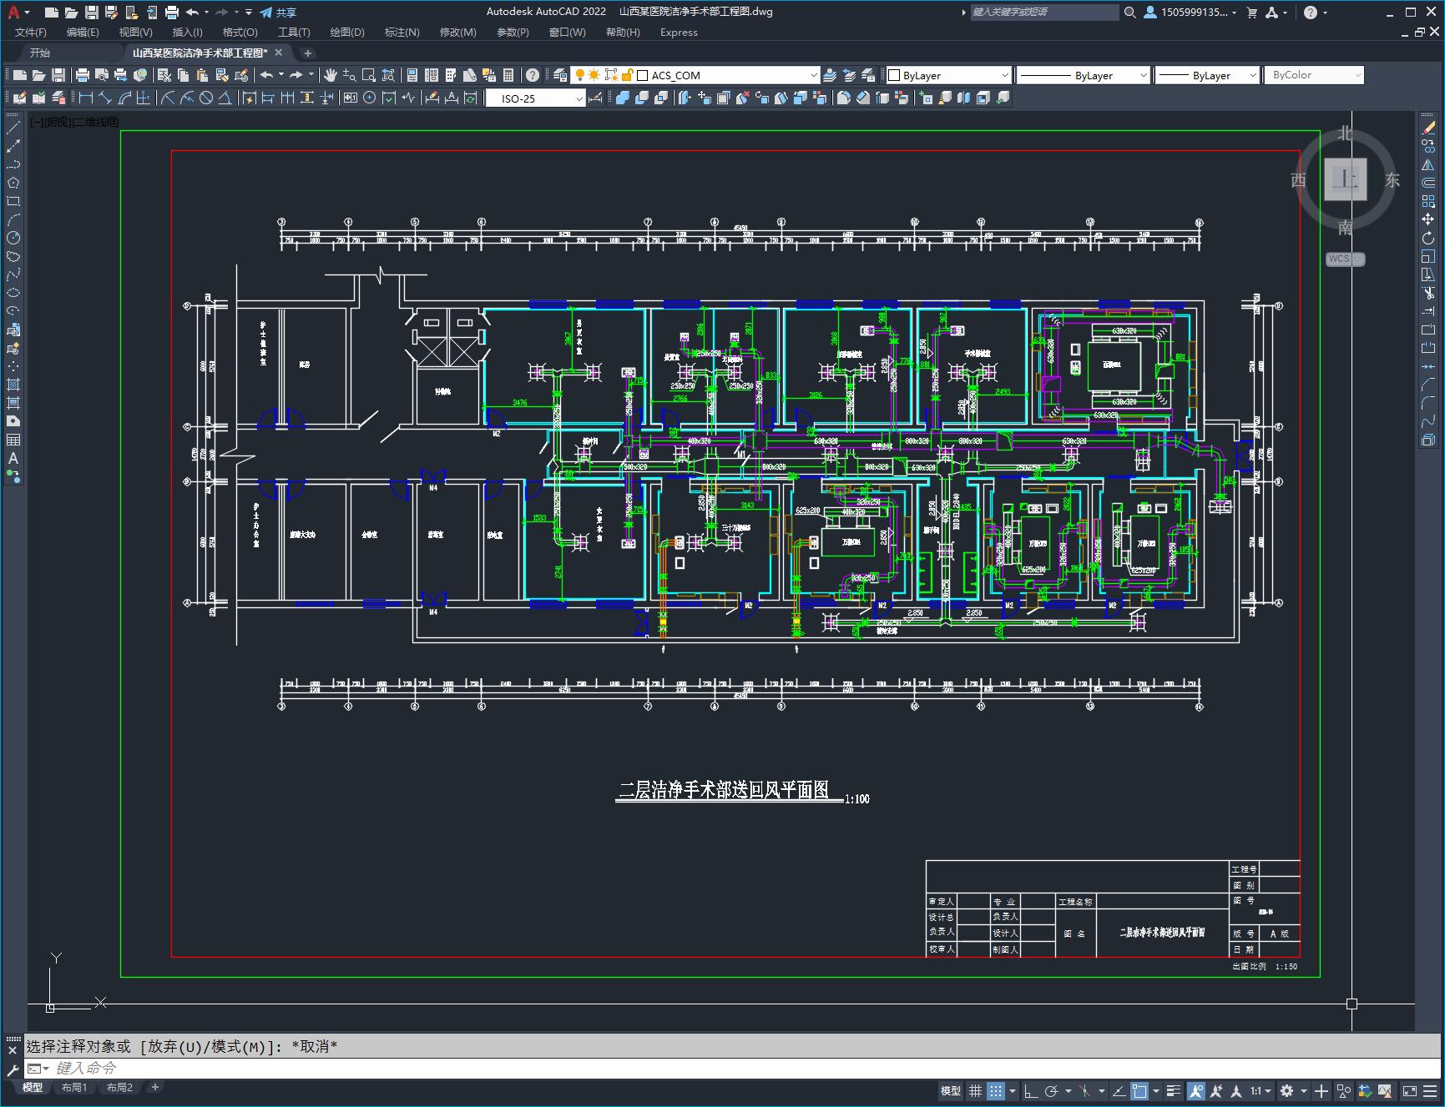1445x1107 pixels.
Task: Open the Workspace Switching gear icon
Action: coord(1287,1090)
